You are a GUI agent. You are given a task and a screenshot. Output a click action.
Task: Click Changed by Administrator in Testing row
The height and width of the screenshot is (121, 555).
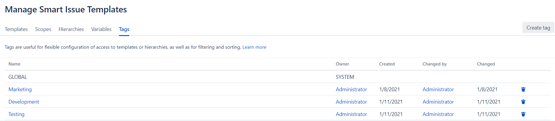pos(438,114)
